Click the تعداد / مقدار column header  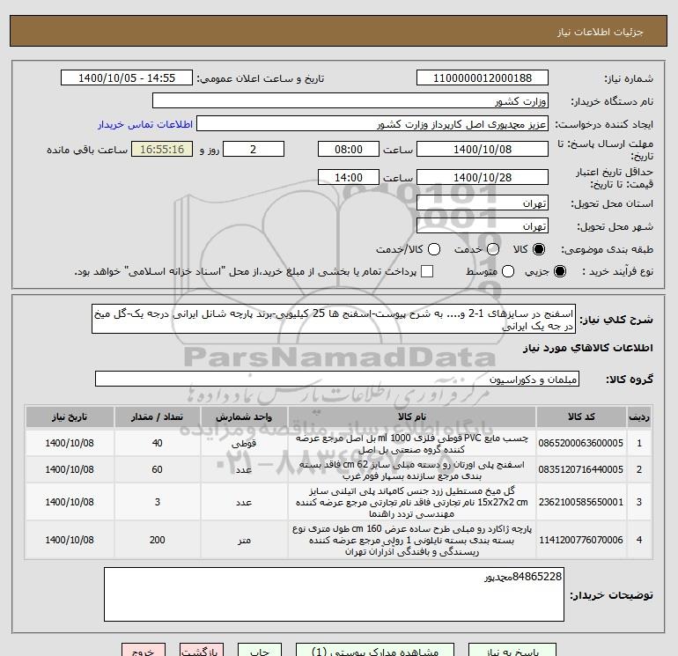[157, 416]
